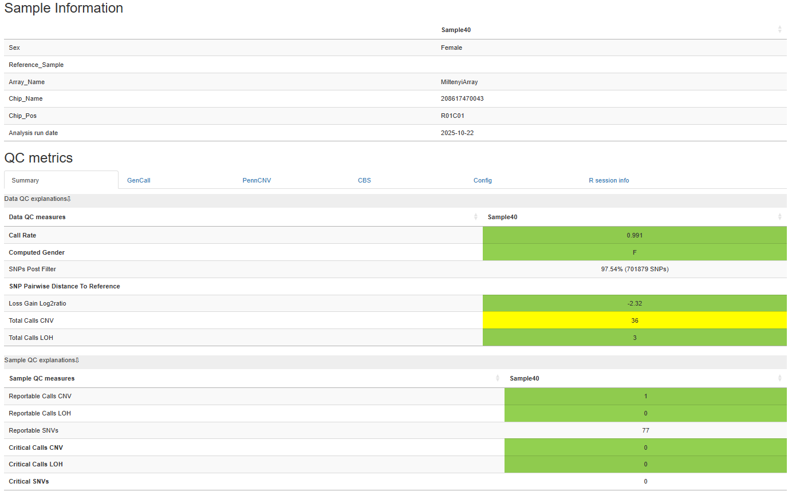Expand the Data QC explanations section
792x495 pixels.
[38, 199]
